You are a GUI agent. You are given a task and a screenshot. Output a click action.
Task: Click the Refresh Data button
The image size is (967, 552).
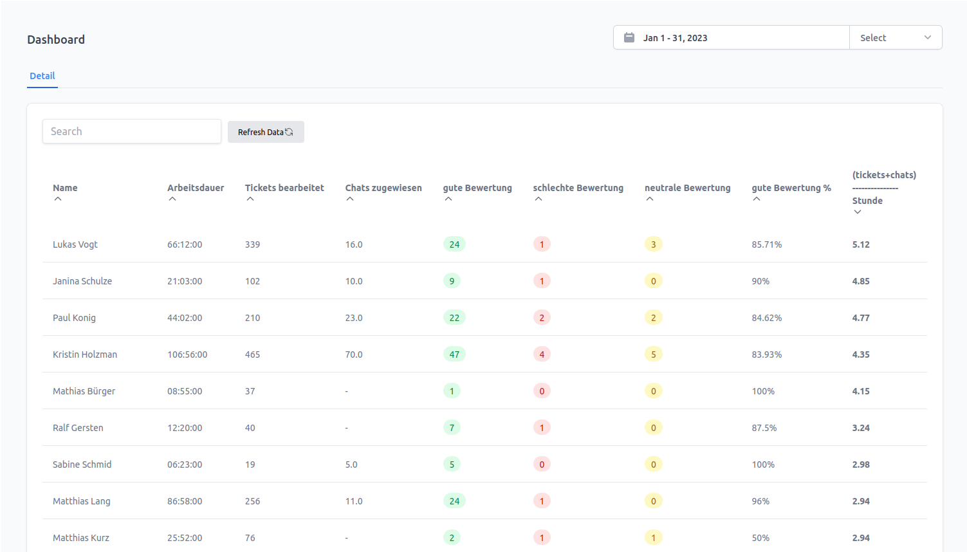266,132
